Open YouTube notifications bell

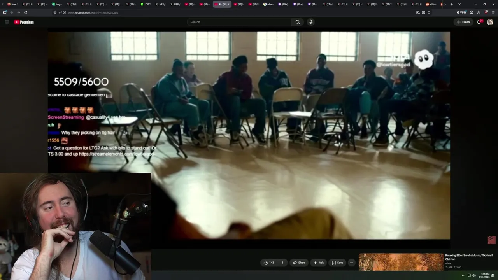point(479,22)
